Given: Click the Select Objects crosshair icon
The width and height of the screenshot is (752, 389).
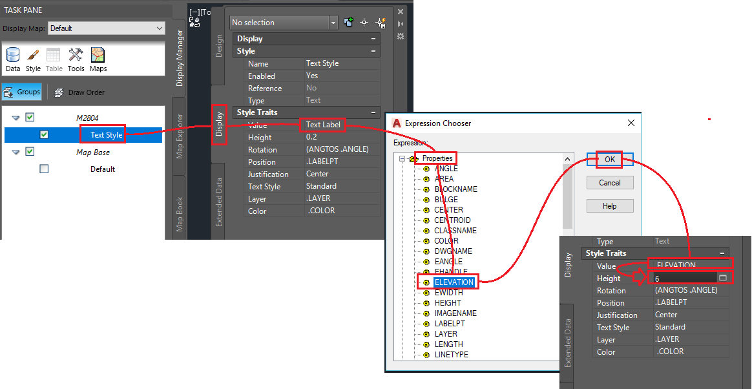Looking at the screenshot, I should 364,21.
